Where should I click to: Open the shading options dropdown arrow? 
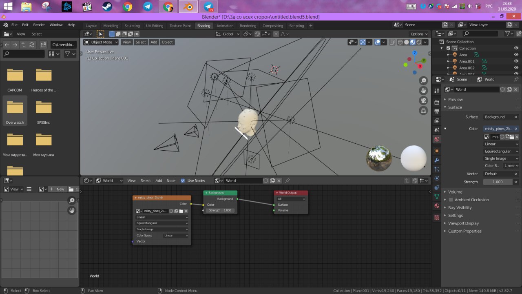[x=426, y=42]
